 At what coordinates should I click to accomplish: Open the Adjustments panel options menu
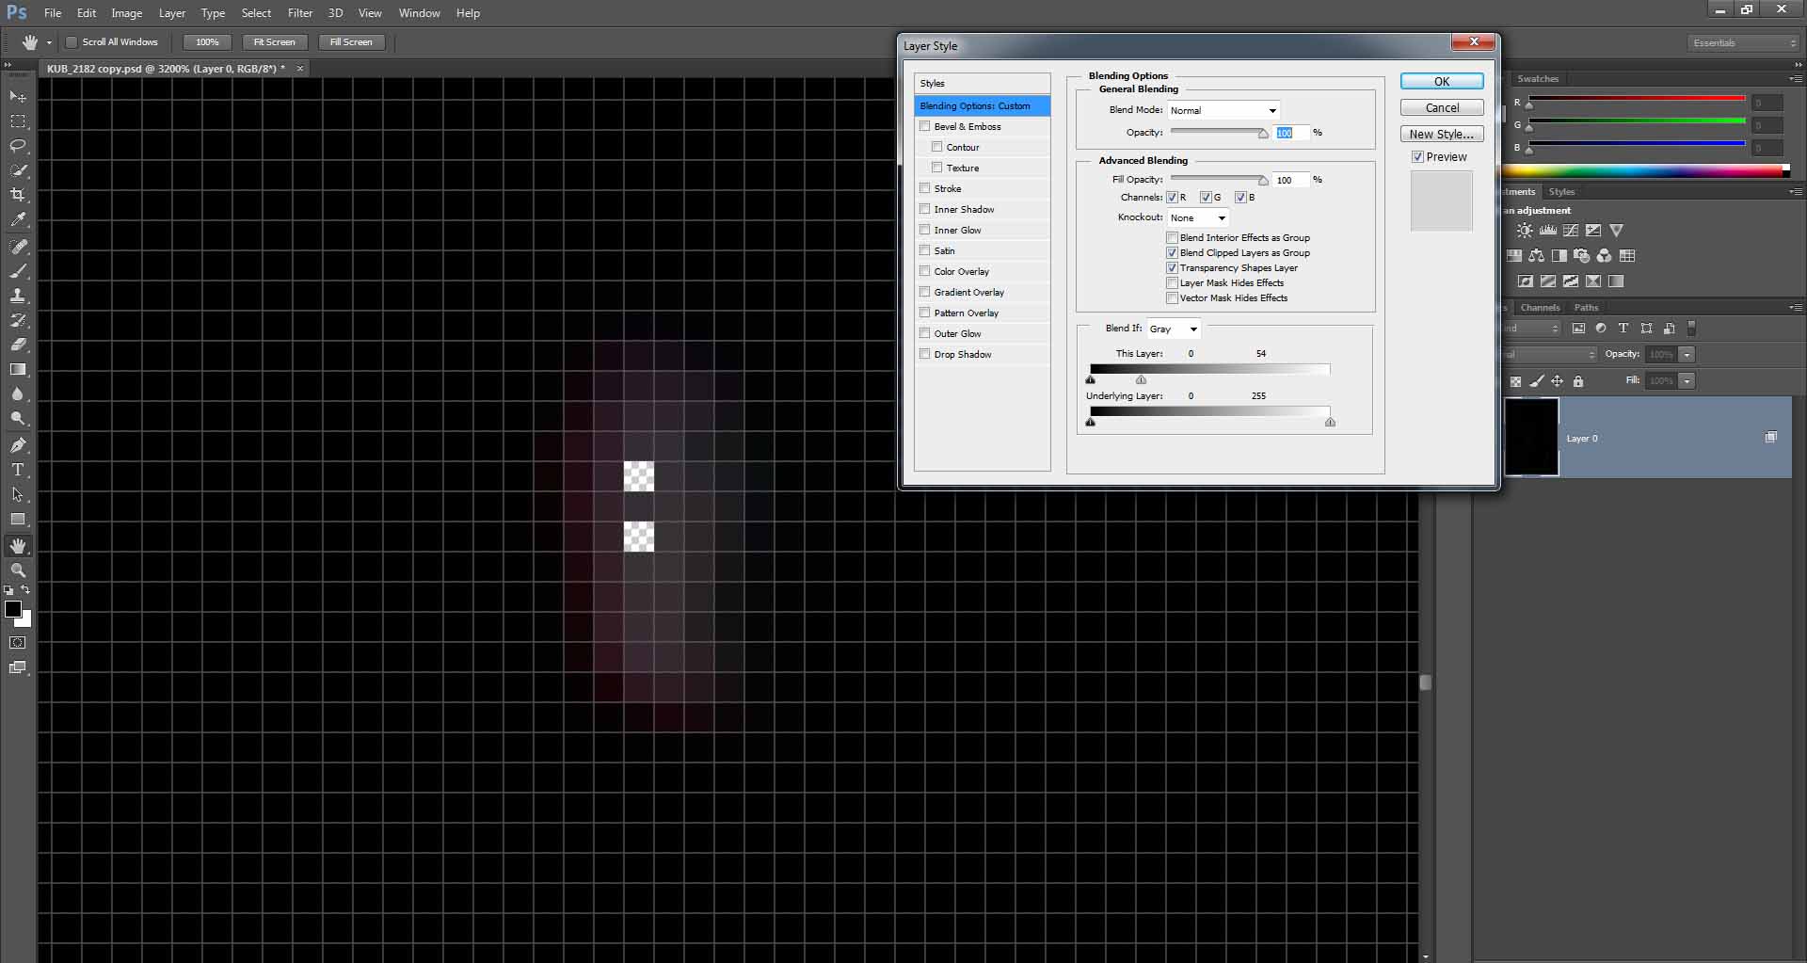(1796, 192)
